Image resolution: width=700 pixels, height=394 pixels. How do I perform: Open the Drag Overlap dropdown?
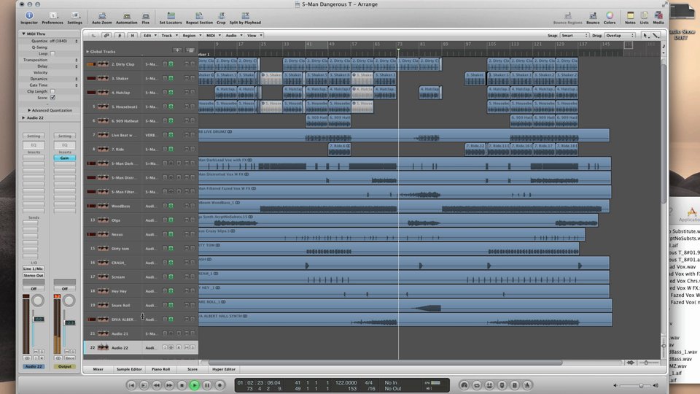(619, 35)
